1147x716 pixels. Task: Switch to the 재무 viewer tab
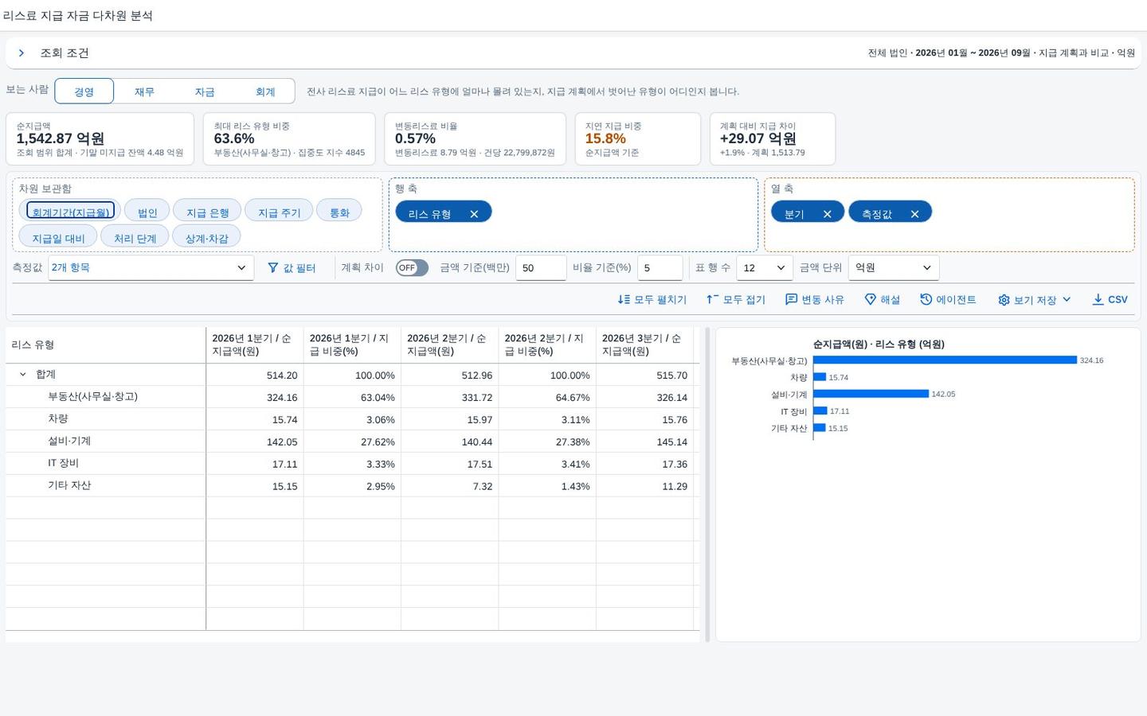pos(144,91)
